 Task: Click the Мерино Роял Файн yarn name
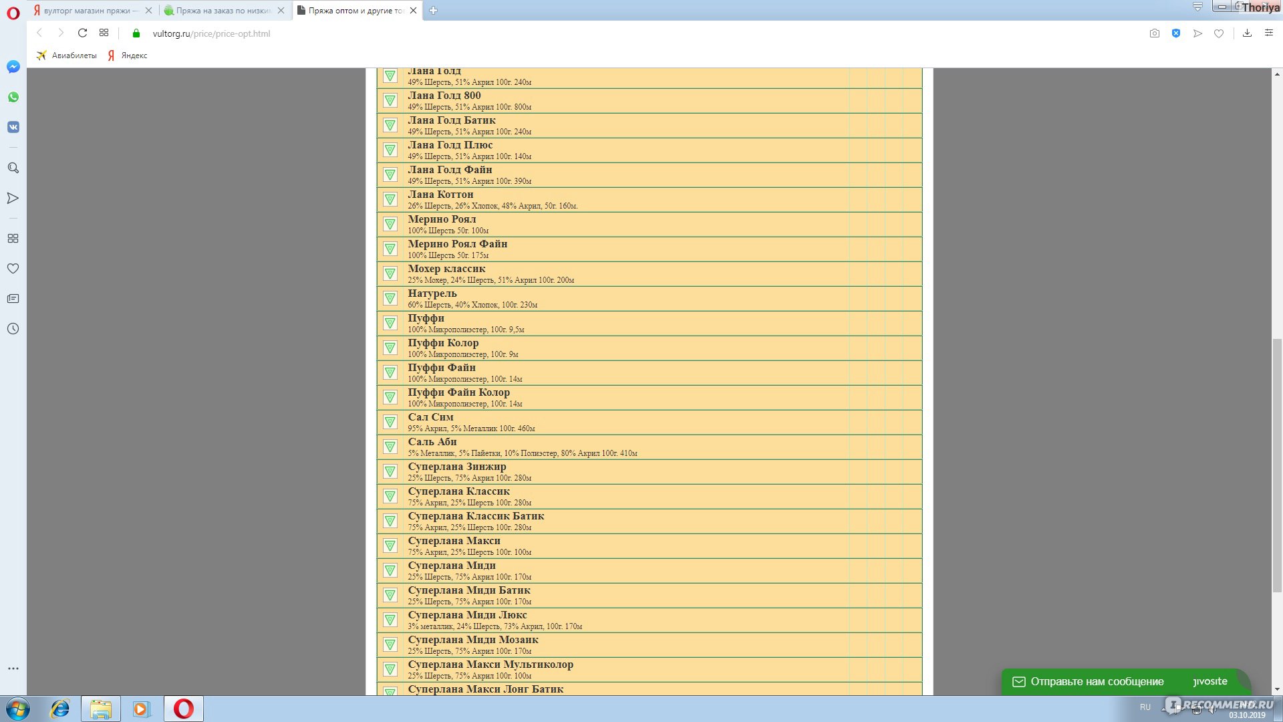pyautogui.click(x=458, y=244)
